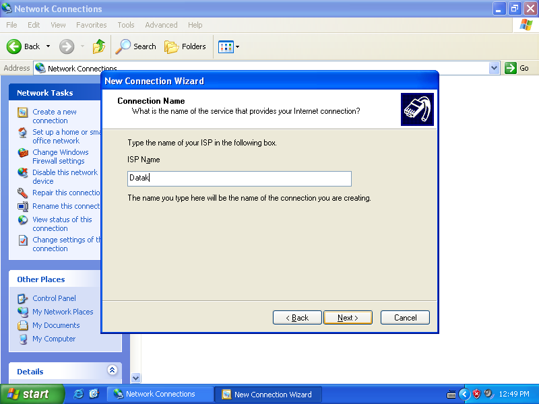Click Rename this connection link
The image size is (539, 404).
coord(66,206)
